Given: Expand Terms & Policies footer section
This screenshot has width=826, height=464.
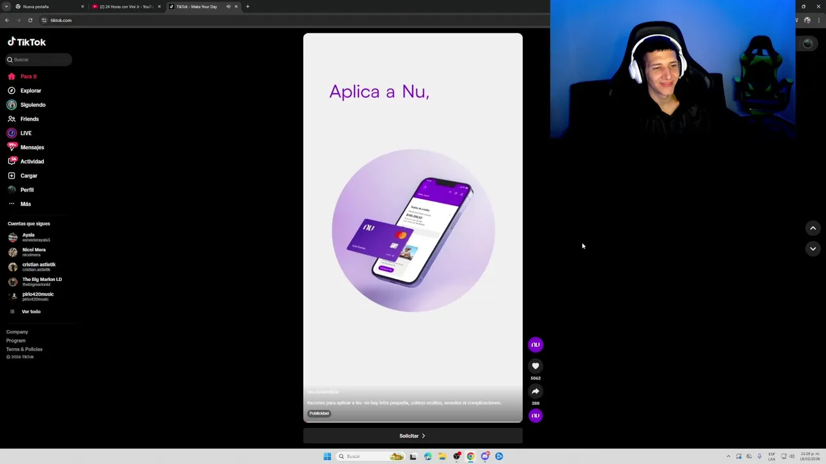Looking at the screenshot, I should coord(25,349).
